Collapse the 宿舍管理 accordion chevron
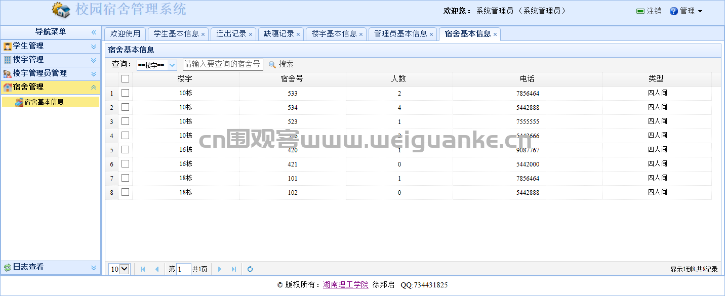 (94, 87)
